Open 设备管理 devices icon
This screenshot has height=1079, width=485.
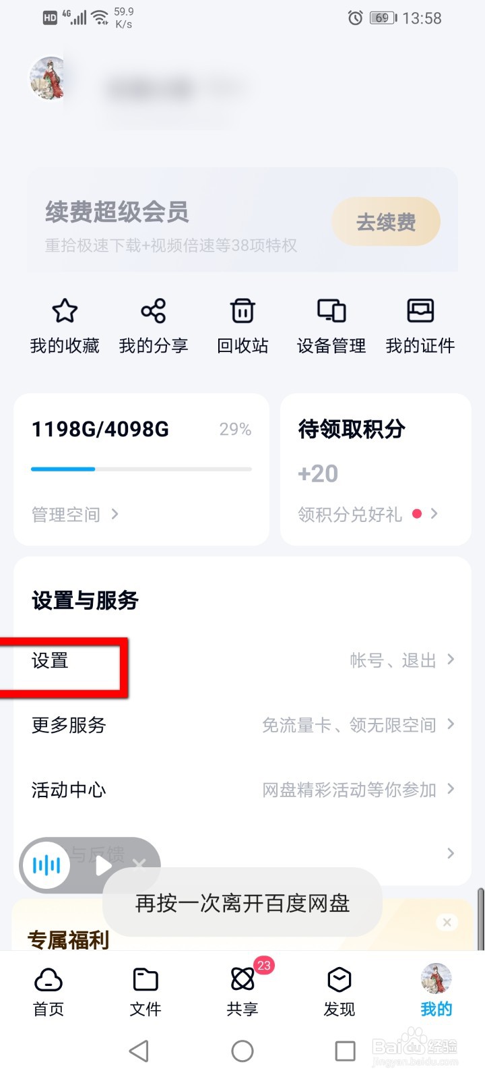(x=331, y=311)
